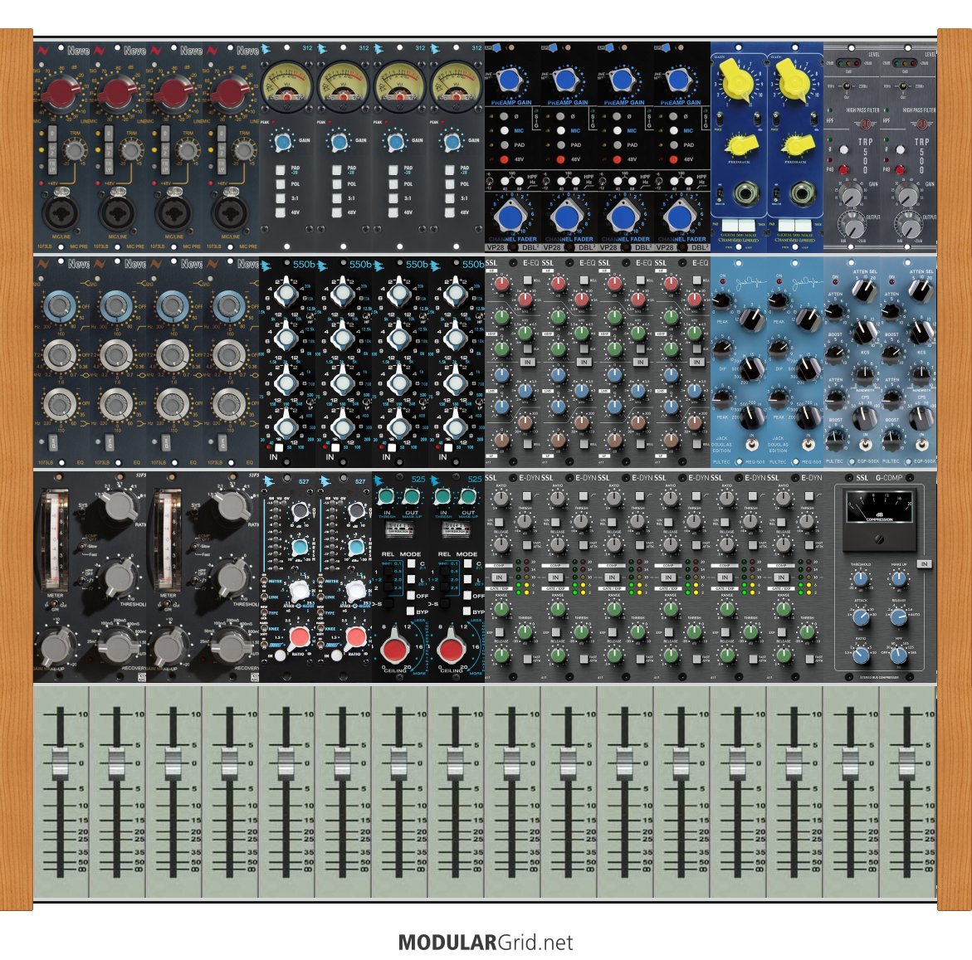The width and height of the screenshot is (972, 960).
Task: Click the sixteenth channel fader cap
Action: point(907,763)
